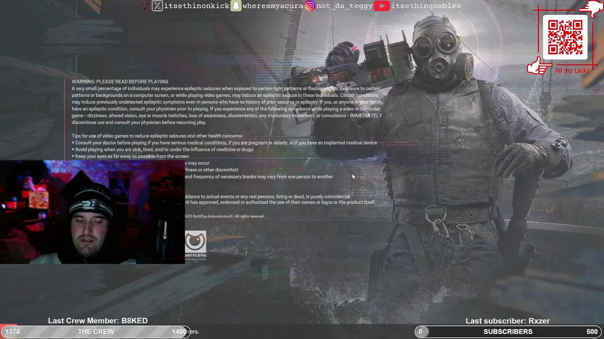Click the "Avoid playing when you are sick" tip
The image size is (604, 339).
click(162, 149)
